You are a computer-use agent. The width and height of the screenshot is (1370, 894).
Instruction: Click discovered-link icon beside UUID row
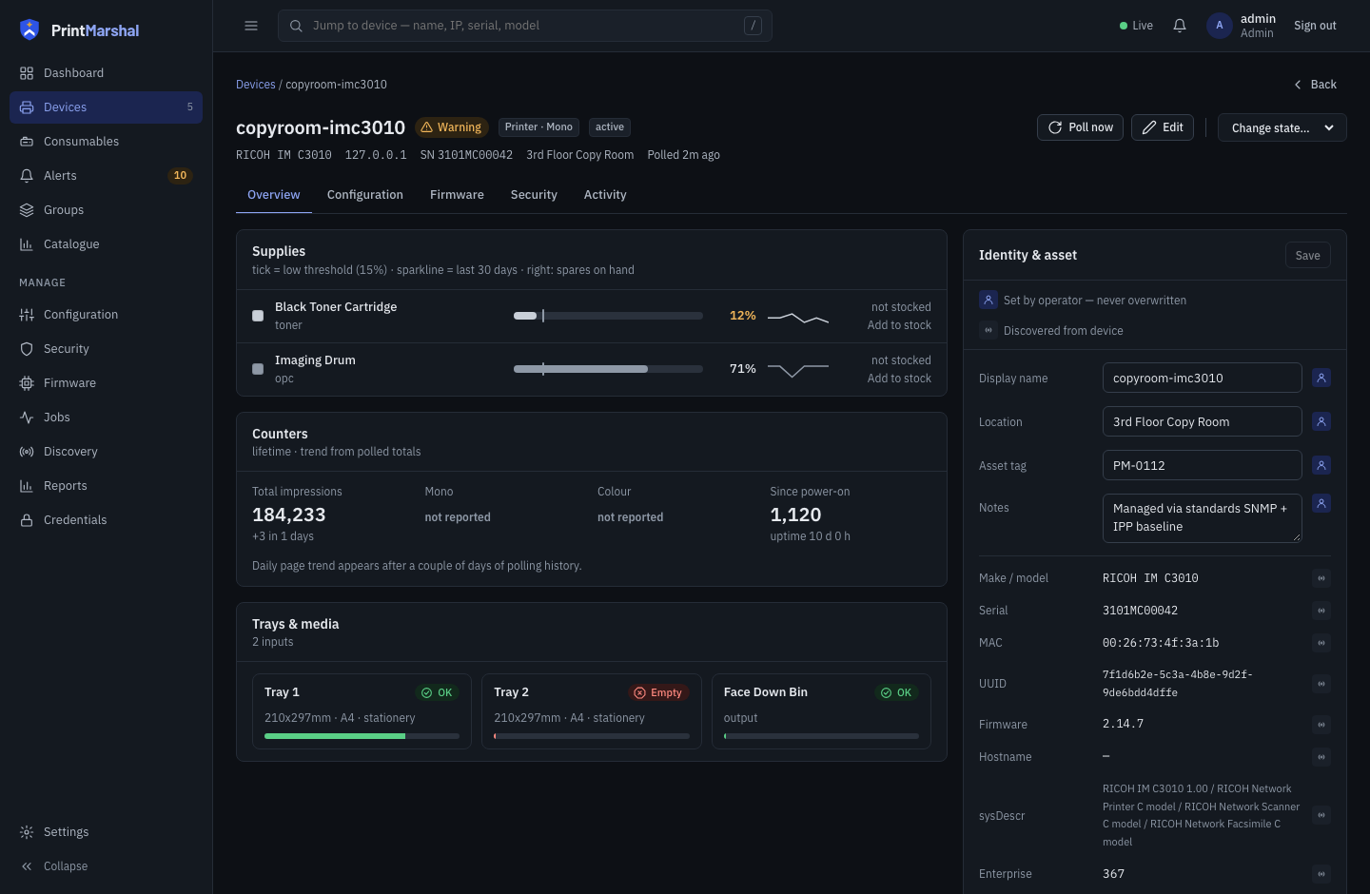point(1321,684)
